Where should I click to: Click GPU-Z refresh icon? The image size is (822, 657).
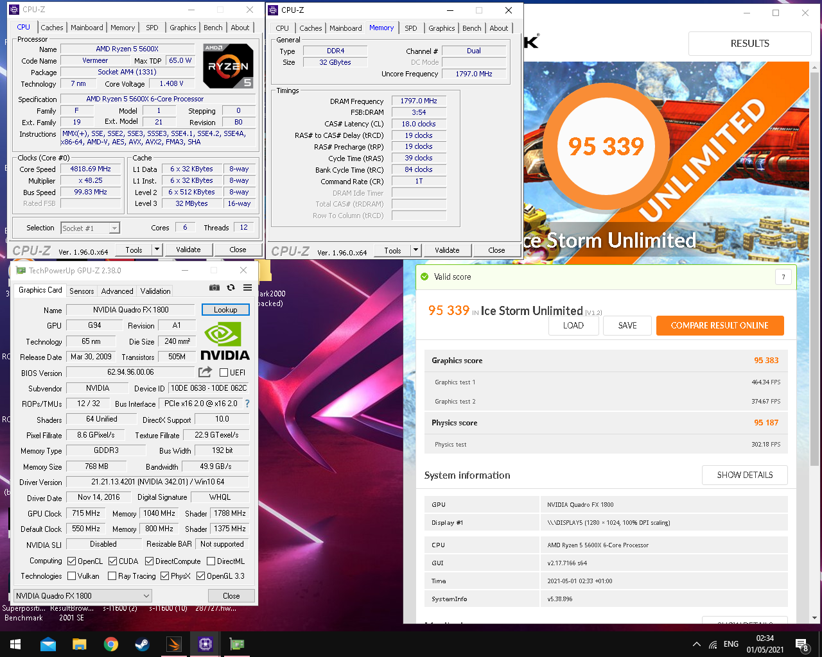[x=231, y=288]
